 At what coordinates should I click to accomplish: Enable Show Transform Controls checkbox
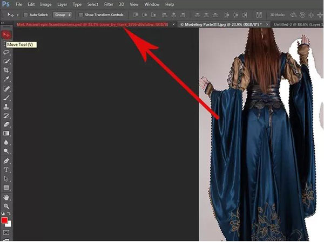[x=81, y=15]
